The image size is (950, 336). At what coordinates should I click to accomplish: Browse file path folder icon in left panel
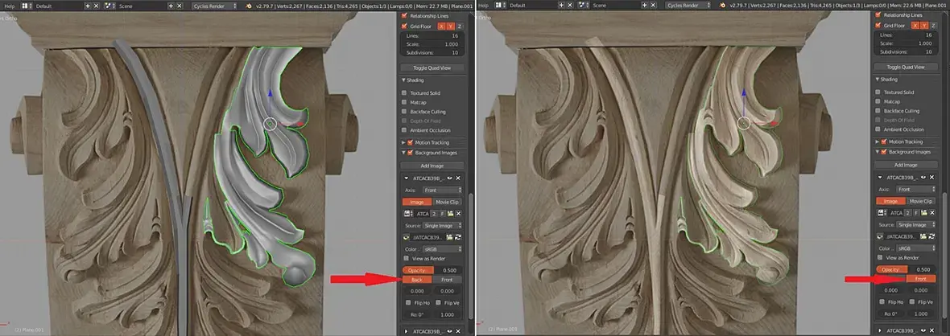point(451,237)
